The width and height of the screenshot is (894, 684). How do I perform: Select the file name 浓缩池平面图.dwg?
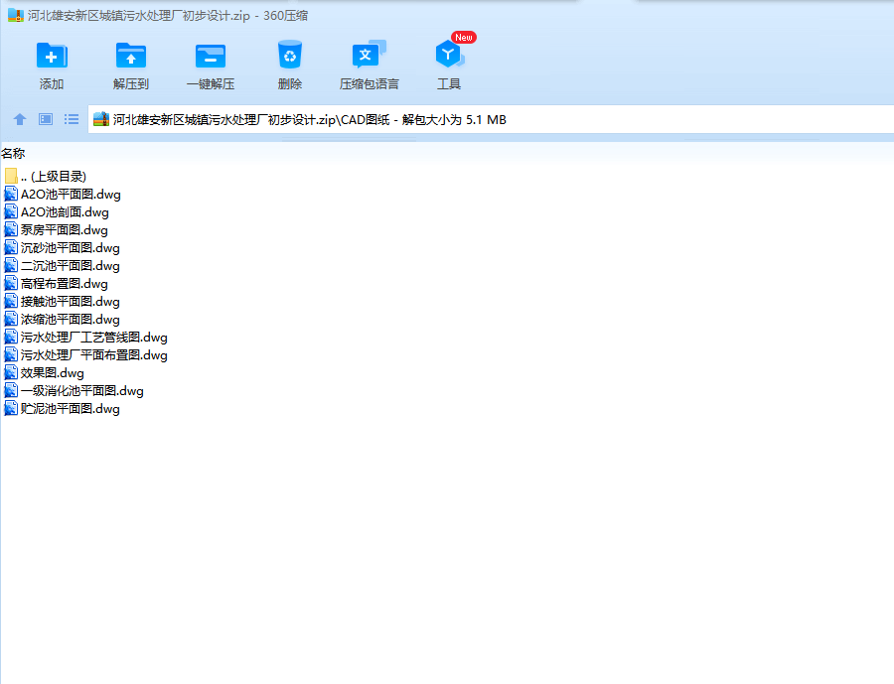tap(71, 320)
